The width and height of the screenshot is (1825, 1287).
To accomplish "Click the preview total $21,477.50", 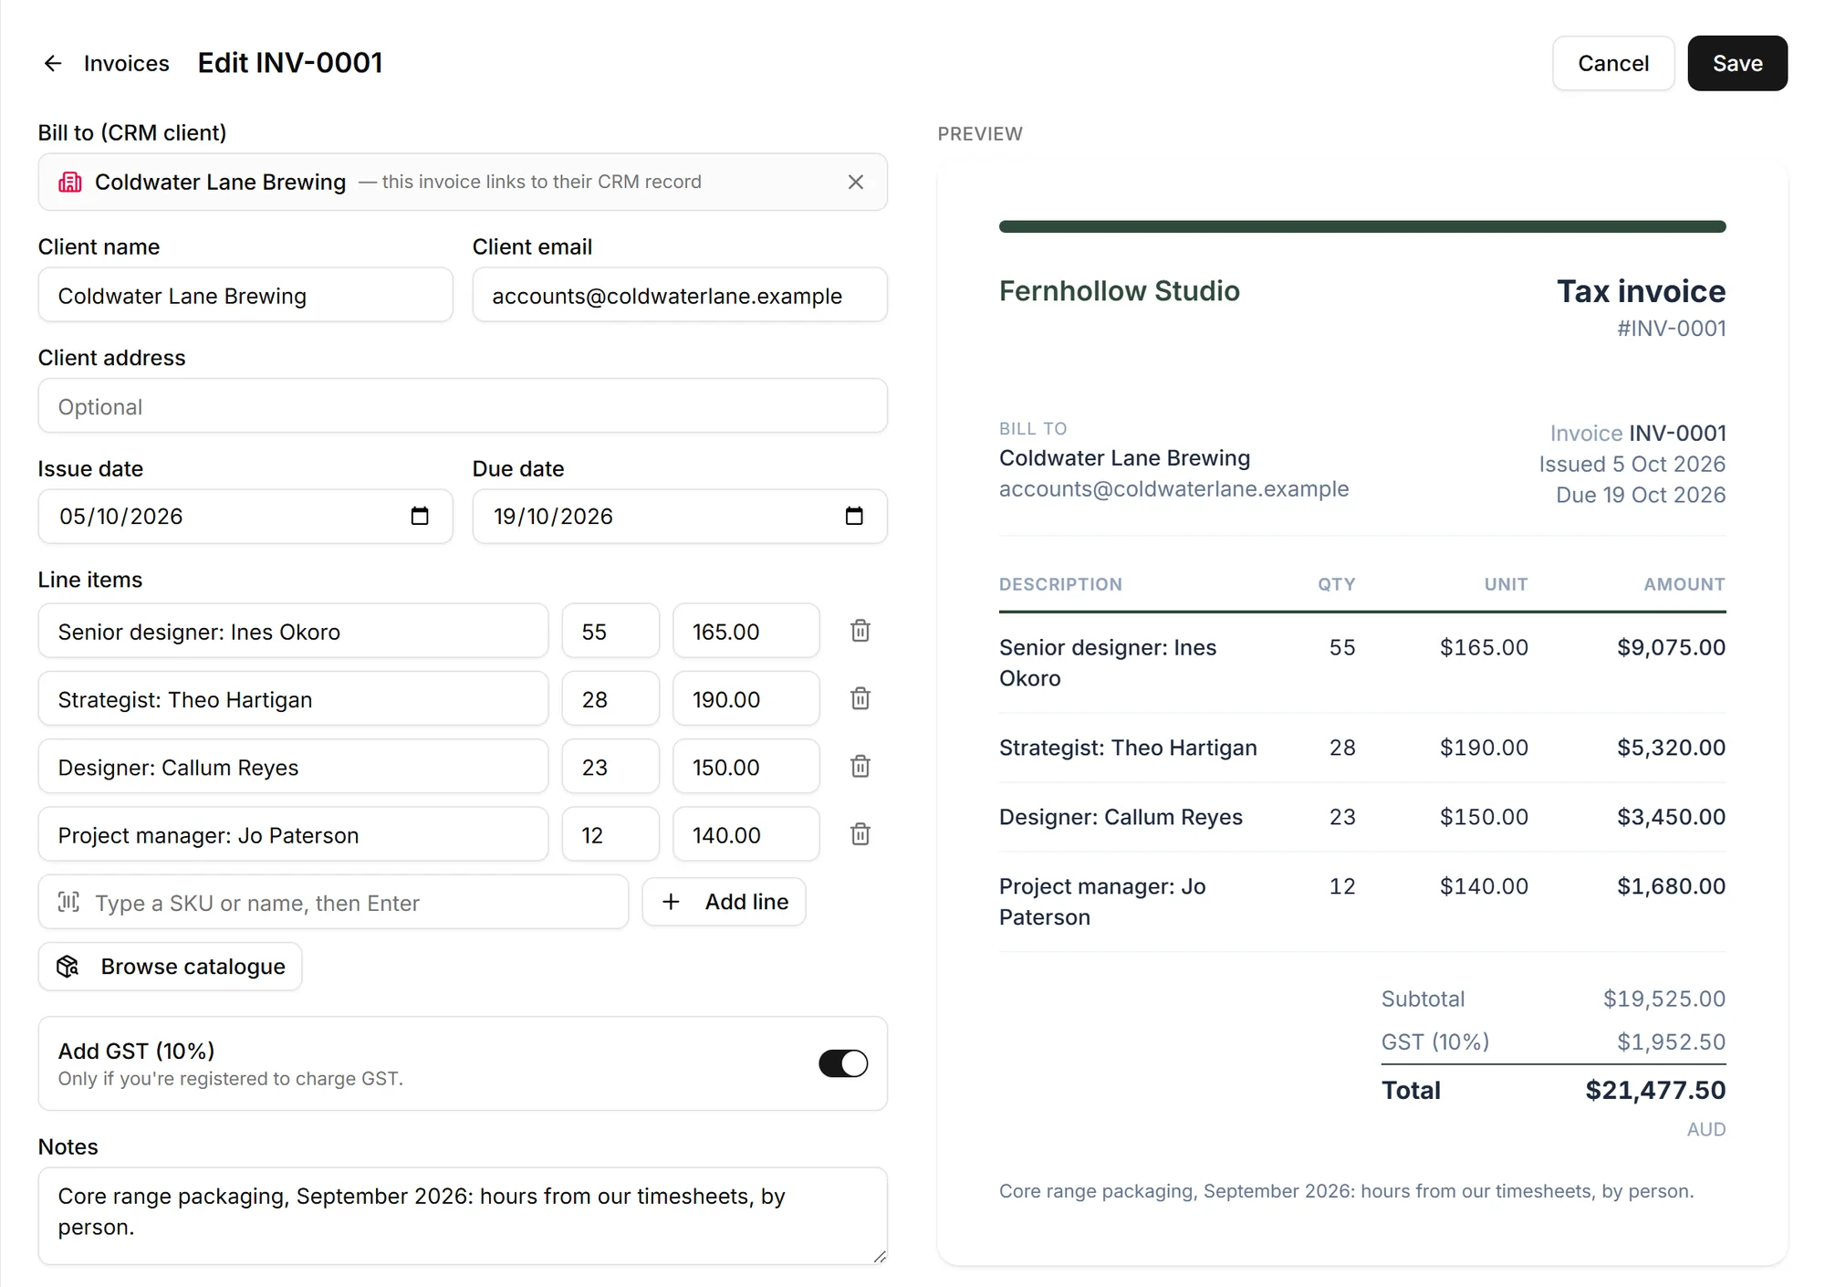I will point(1655,1090).
